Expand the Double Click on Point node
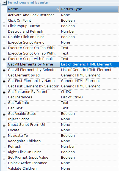This screenshot has width=119, height=171. [4, 38]
